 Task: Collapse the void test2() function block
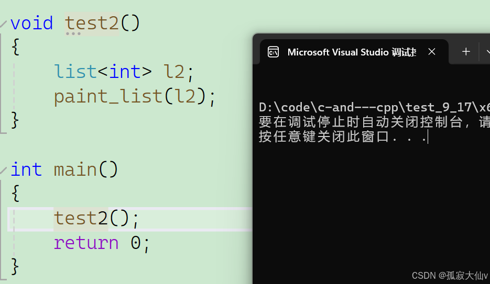(4, 24)
